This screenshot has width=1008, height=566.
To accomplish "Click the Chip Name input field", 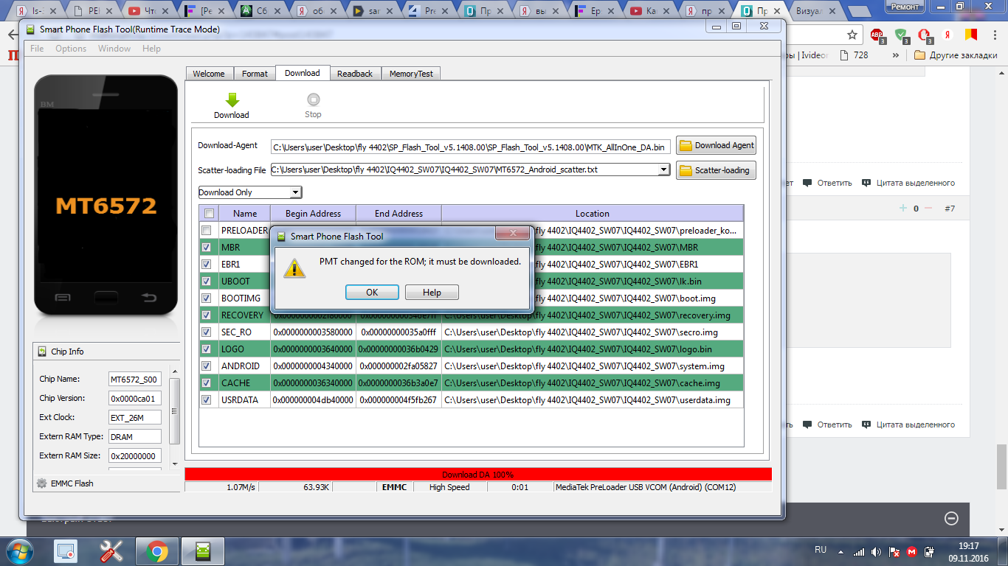I will [x=134, y=380].
